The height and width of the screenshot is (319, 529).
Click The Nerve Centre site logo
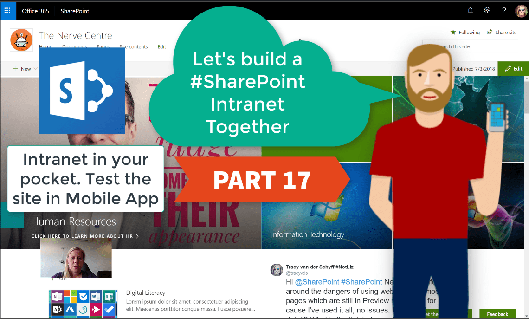click(x=21, y=40)
